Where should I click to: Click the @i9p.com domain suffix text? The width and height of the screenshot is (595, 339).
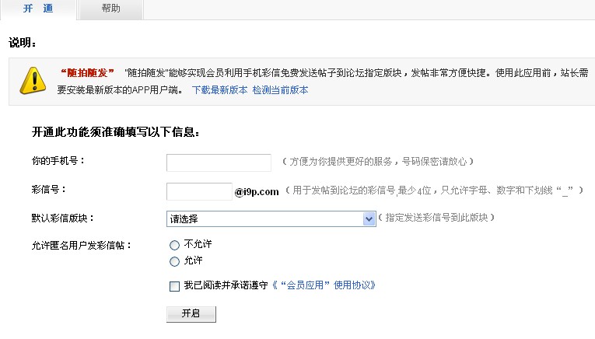tap(257, 192)
